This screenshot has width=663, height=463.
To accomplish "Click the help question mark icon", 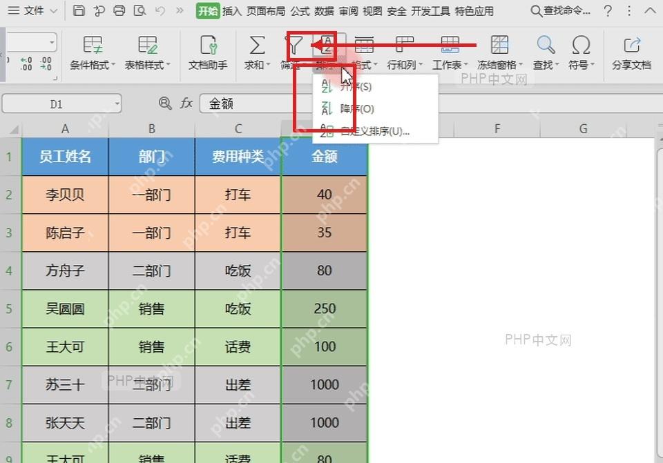I will pyautogui.click(x=608, y=11).
